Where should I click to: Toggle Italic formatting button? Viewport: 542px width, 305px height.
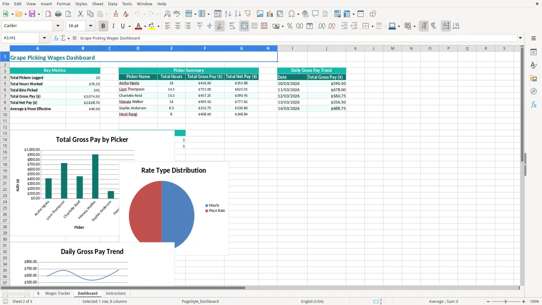pos(113,26)
